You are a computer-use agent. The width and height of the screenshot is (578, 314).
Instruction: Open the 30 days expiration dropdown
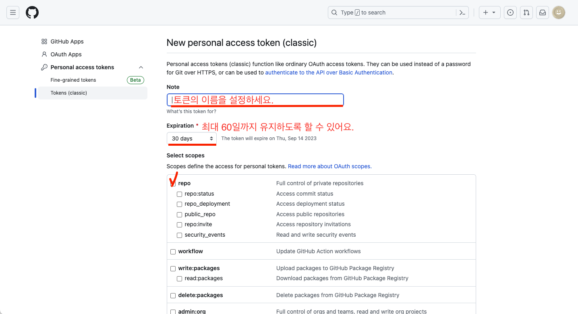point(192,138)
